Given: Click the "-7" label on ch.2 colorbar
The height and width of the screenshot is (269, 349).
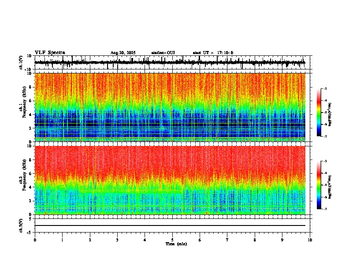Looking at the screenshot, I should point(325,209).
